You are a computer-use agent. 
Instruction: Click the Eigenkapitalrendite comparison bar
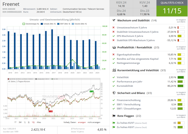[181, 55]
